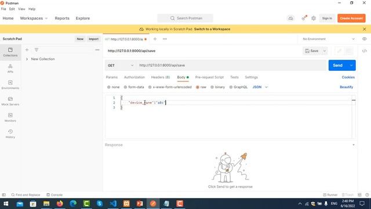371x209 pixels.
Task: Open the Workspaces dropdown
Action: [x=34, y=18]
